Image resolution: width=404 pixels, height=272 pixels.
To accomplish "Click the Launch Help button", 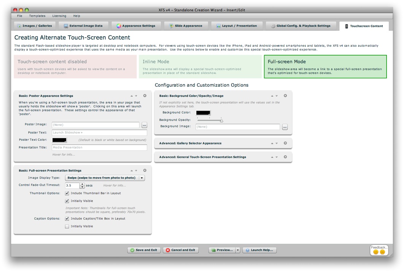I will coord(259,250).
